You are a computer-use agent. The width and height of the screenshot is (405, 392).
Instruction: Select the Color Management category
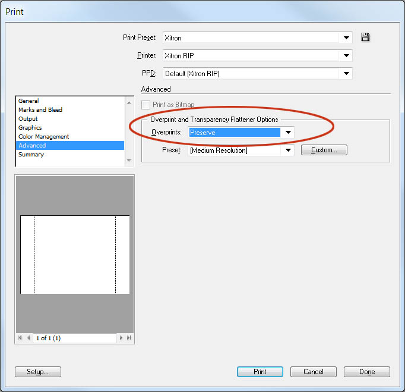click(x=70, y=137)
